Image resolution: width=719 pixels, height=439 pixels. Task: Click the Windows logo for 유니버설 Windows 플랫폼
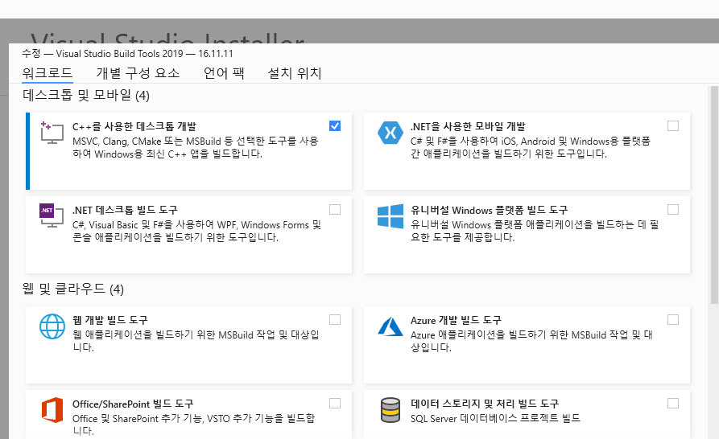coord(390,216)
